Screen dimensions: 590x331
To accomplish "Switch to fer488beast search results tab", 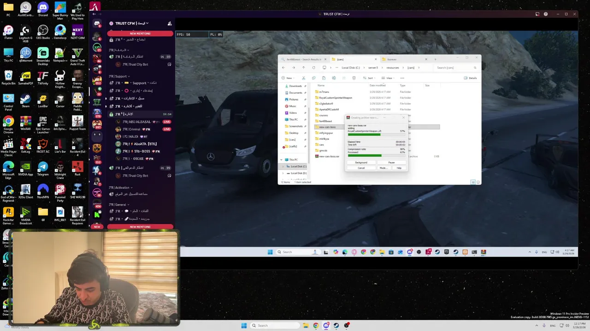I will coord(303,59).
